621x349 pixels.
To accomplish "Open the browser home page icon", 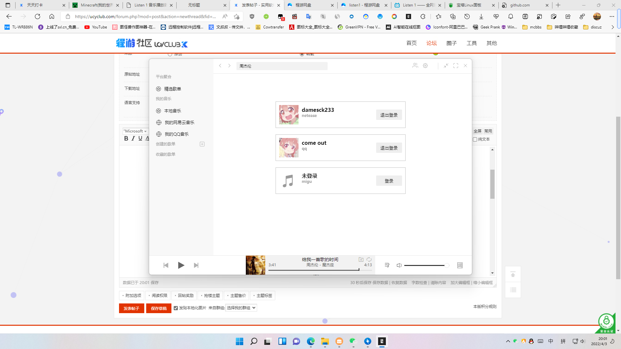I will click(52, 16).
